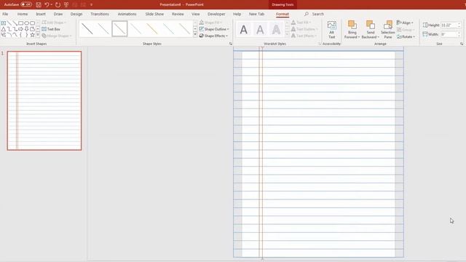Open the Undo history dropdown arrow
Screen dimensions: 466x262
52,4
